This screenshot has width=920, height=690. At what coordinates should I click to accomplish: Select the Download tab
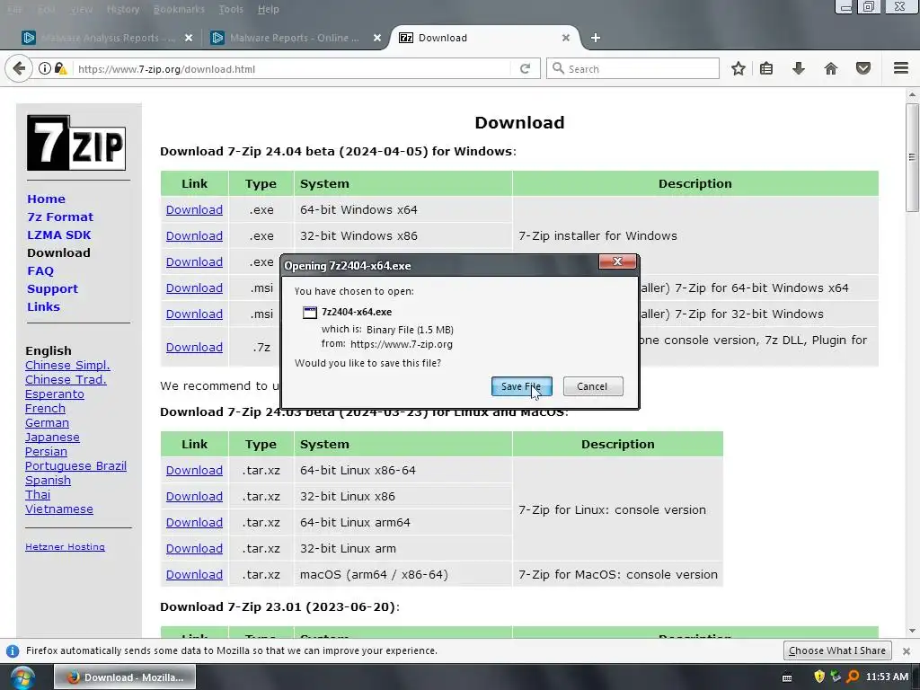point(484,38)
